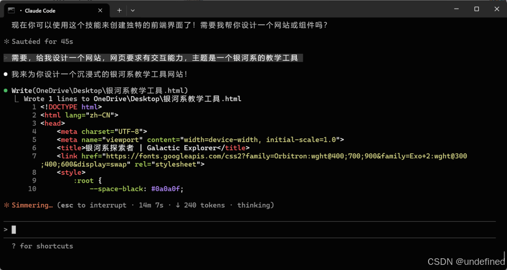The image size is (507, 270).
Task: Click the 'esc to interrupt' hint
Action: click(x=93, y=205)
